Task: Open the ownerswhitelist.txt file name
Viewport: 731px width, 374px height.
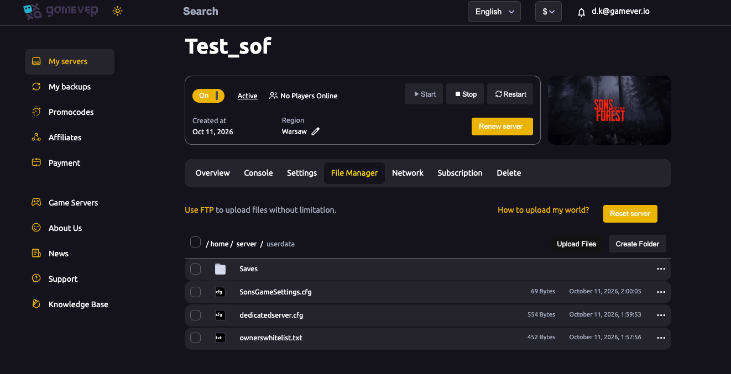Action: [x=271, y=338]
